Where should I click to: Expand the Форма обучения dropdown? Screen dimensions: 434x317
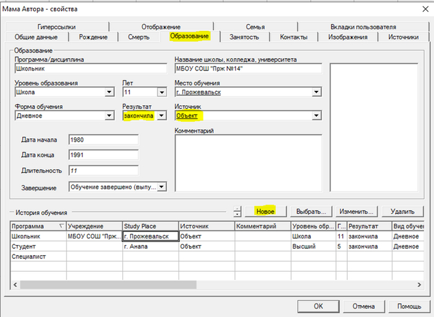tap(110, 116)
